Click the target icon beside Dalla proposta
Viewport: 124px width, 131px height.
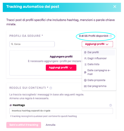[85, 80]
